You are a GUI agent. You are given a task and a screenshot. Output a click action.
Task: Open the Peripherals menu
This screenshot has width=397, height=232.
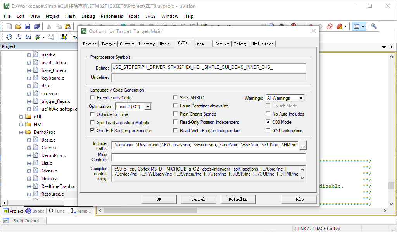[112, 16]
